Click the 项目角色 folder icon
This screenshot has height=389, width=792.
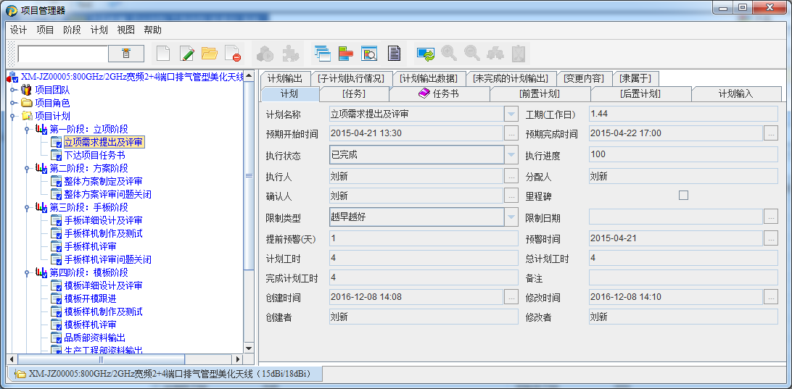click(x=26, y=103)
